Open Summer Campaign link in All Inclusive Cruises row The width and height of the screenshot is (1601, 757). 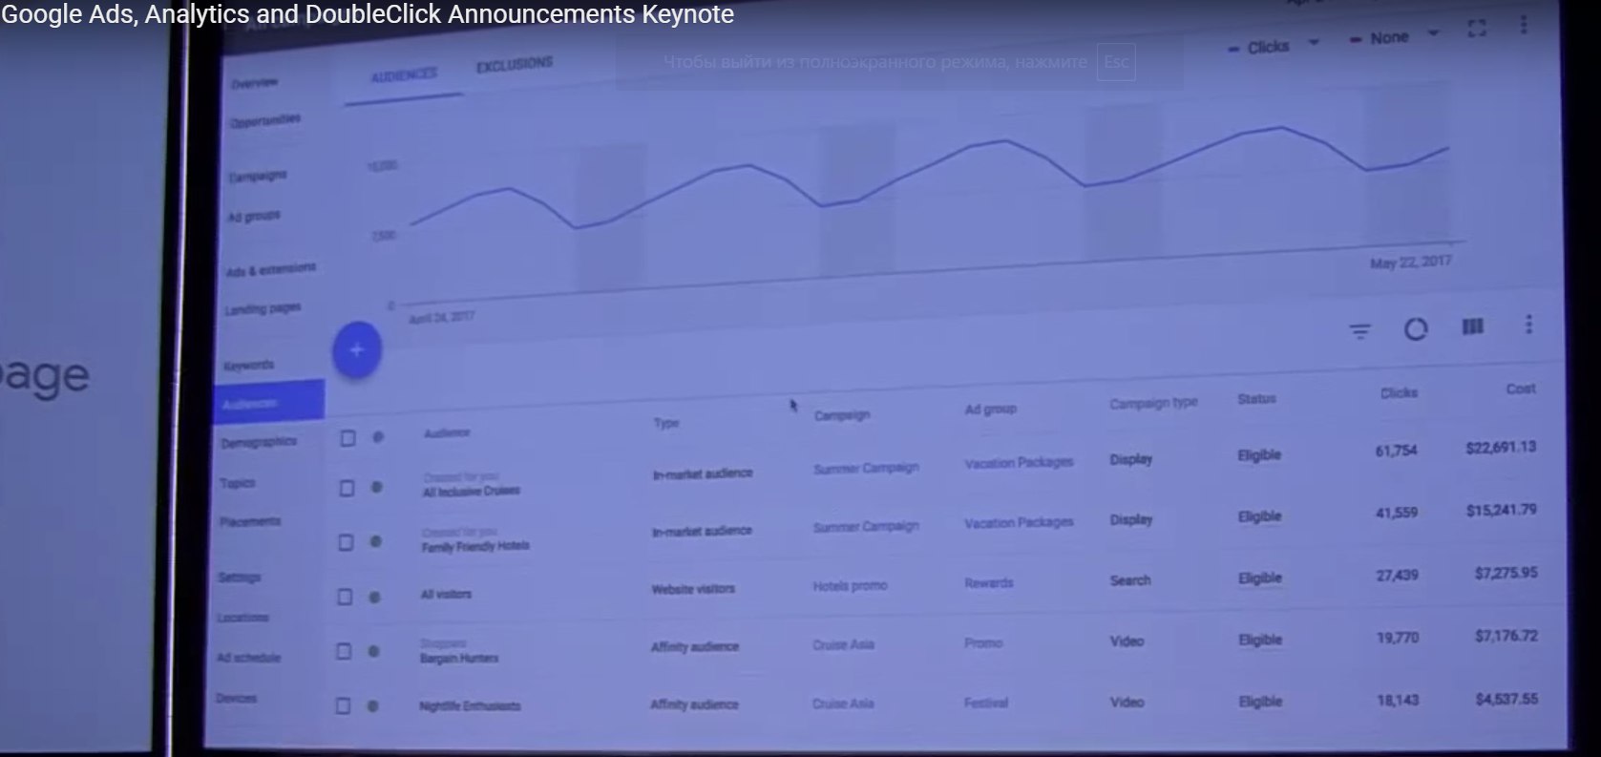[866, 468]
